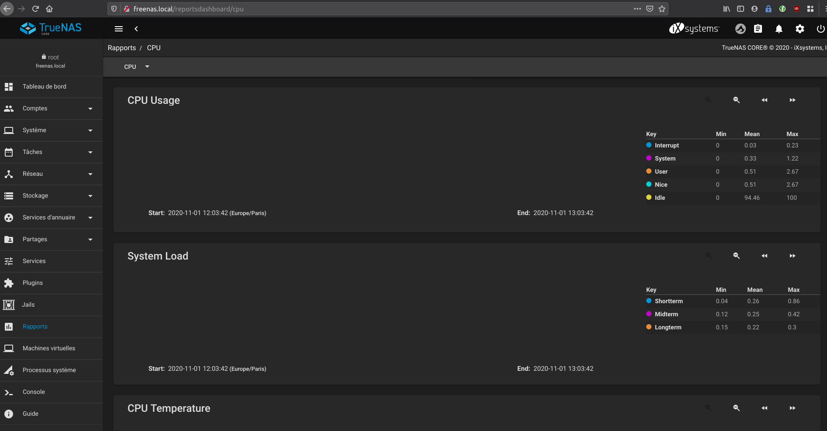Open the browser page actions menu
The width and height of the screenshot is (827, 431).
637,9
